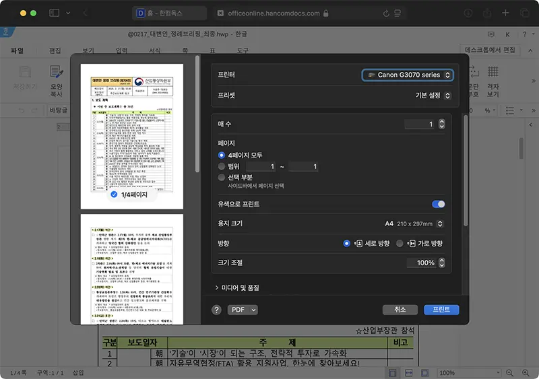Switch to the 홈 - 한컴독스 tab
The width and height of the screenshot is (539, 379).
170,13
